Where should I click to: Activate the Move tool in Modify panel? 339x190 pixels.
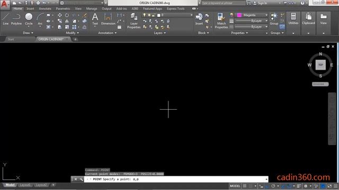(x=60, y=15)
